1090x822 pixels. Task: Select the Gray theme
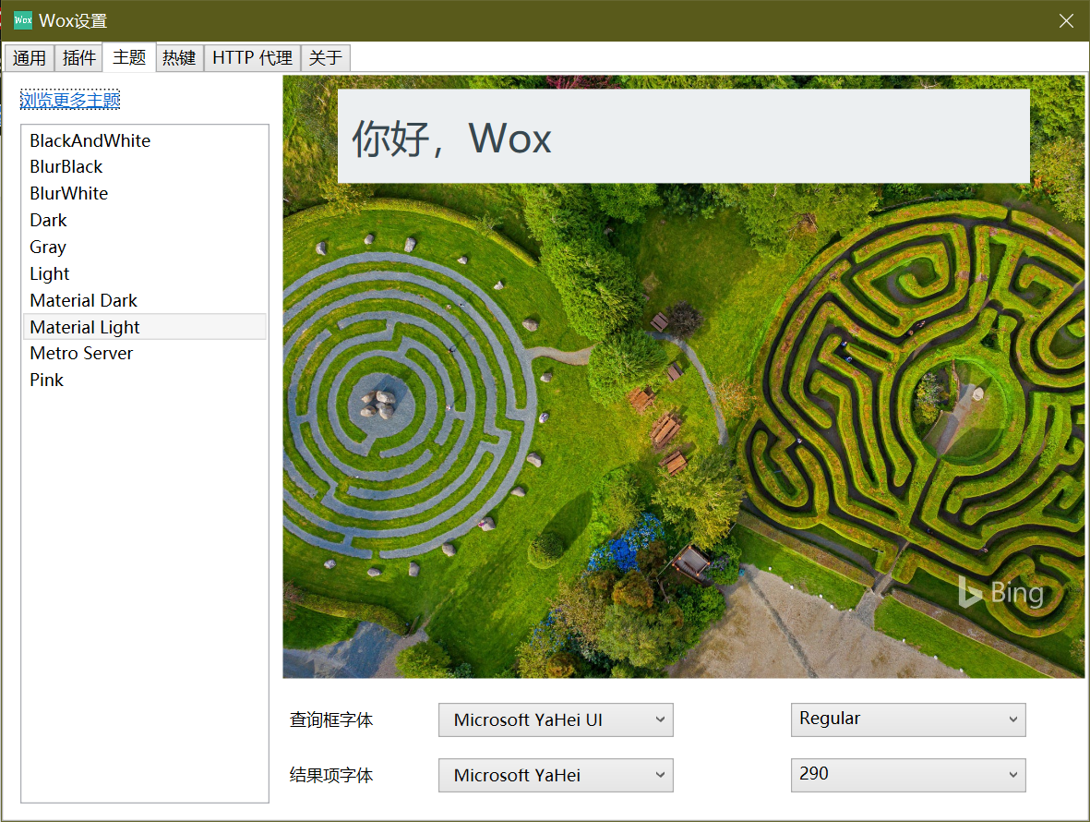point(145,247)
